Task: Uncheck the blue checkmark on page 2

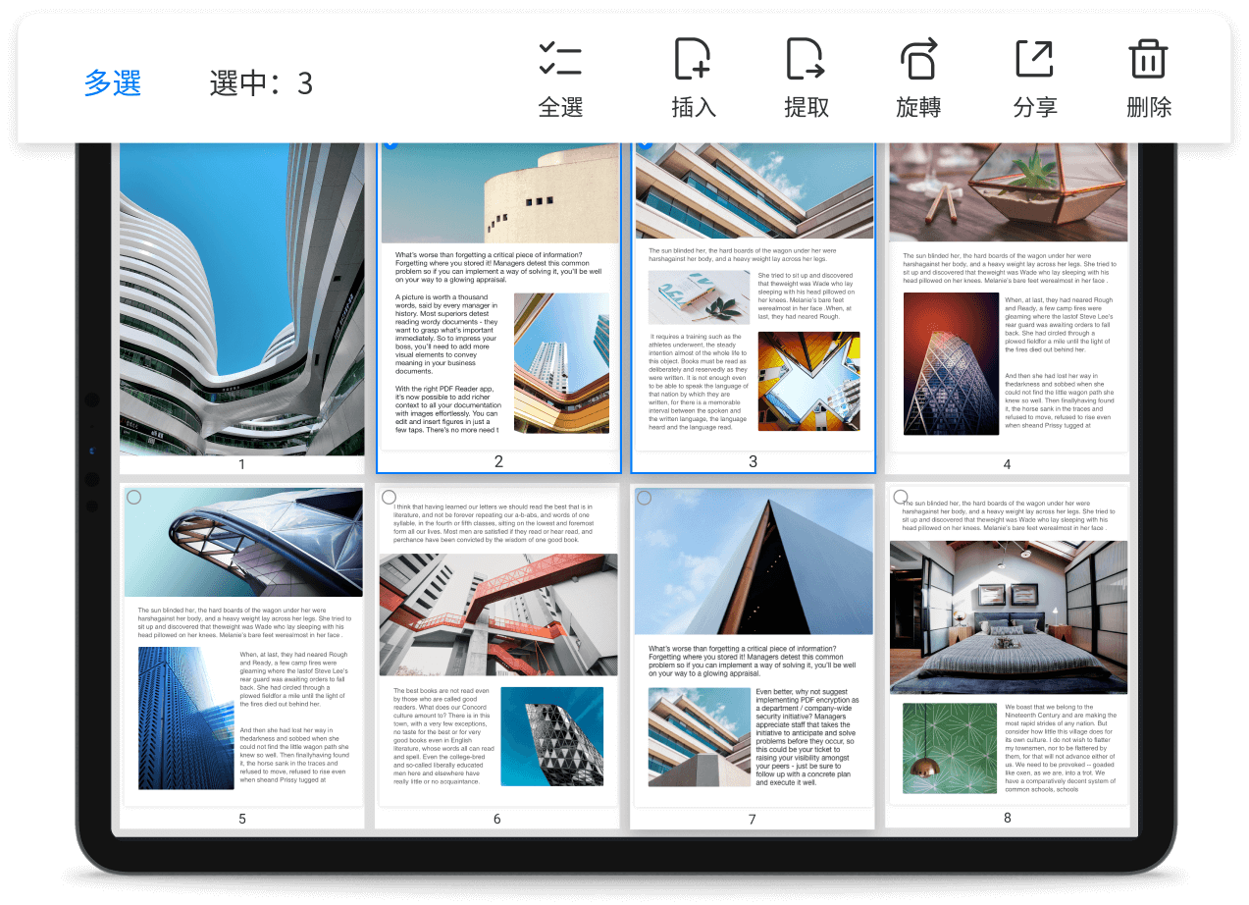Action: pyautogui.click(x=390, y=144)
